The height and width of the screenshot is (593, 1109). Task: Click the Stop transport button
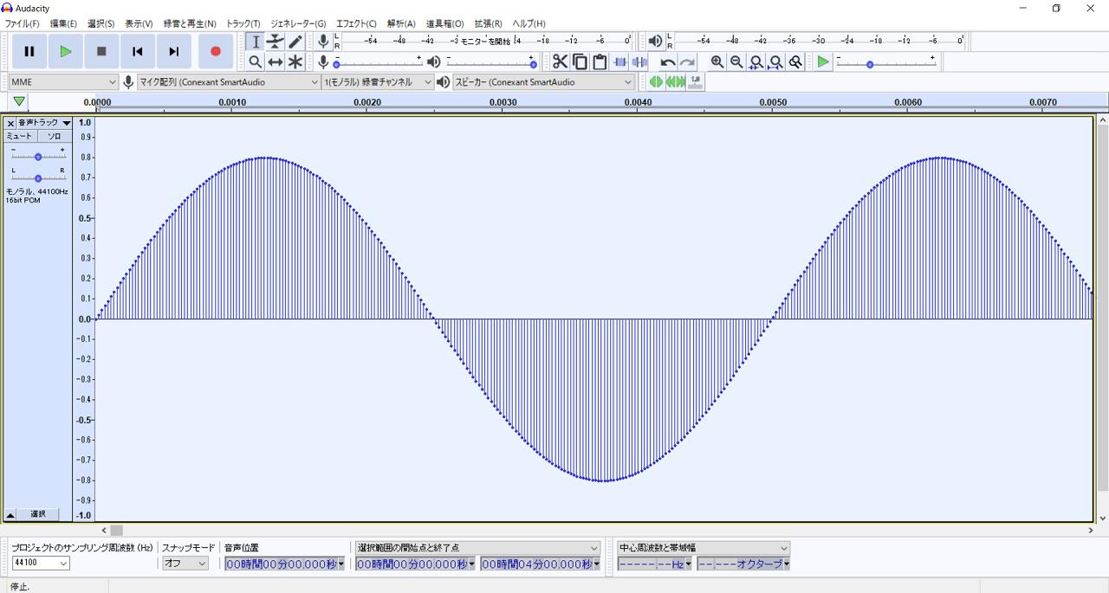point(101,51)
